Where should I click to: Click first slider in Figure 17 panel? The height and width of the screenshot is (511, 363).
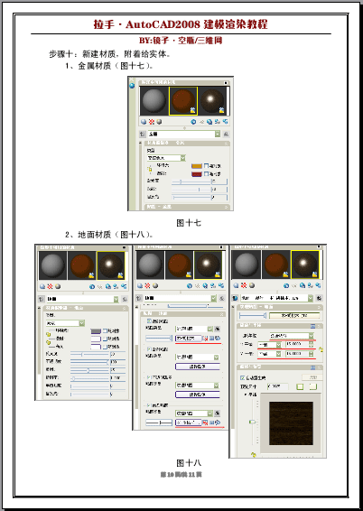[191, 181]
